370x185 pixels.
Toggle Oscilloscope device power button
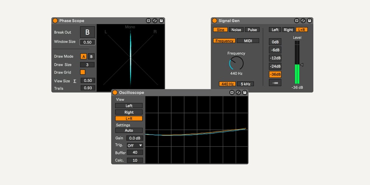point(115,93)
